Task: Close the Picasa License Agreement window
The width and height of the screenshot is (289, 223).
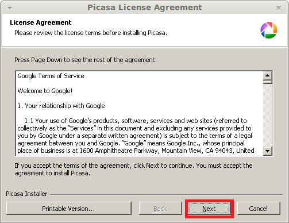Action: pyautogui.click(x=279, y=8)
